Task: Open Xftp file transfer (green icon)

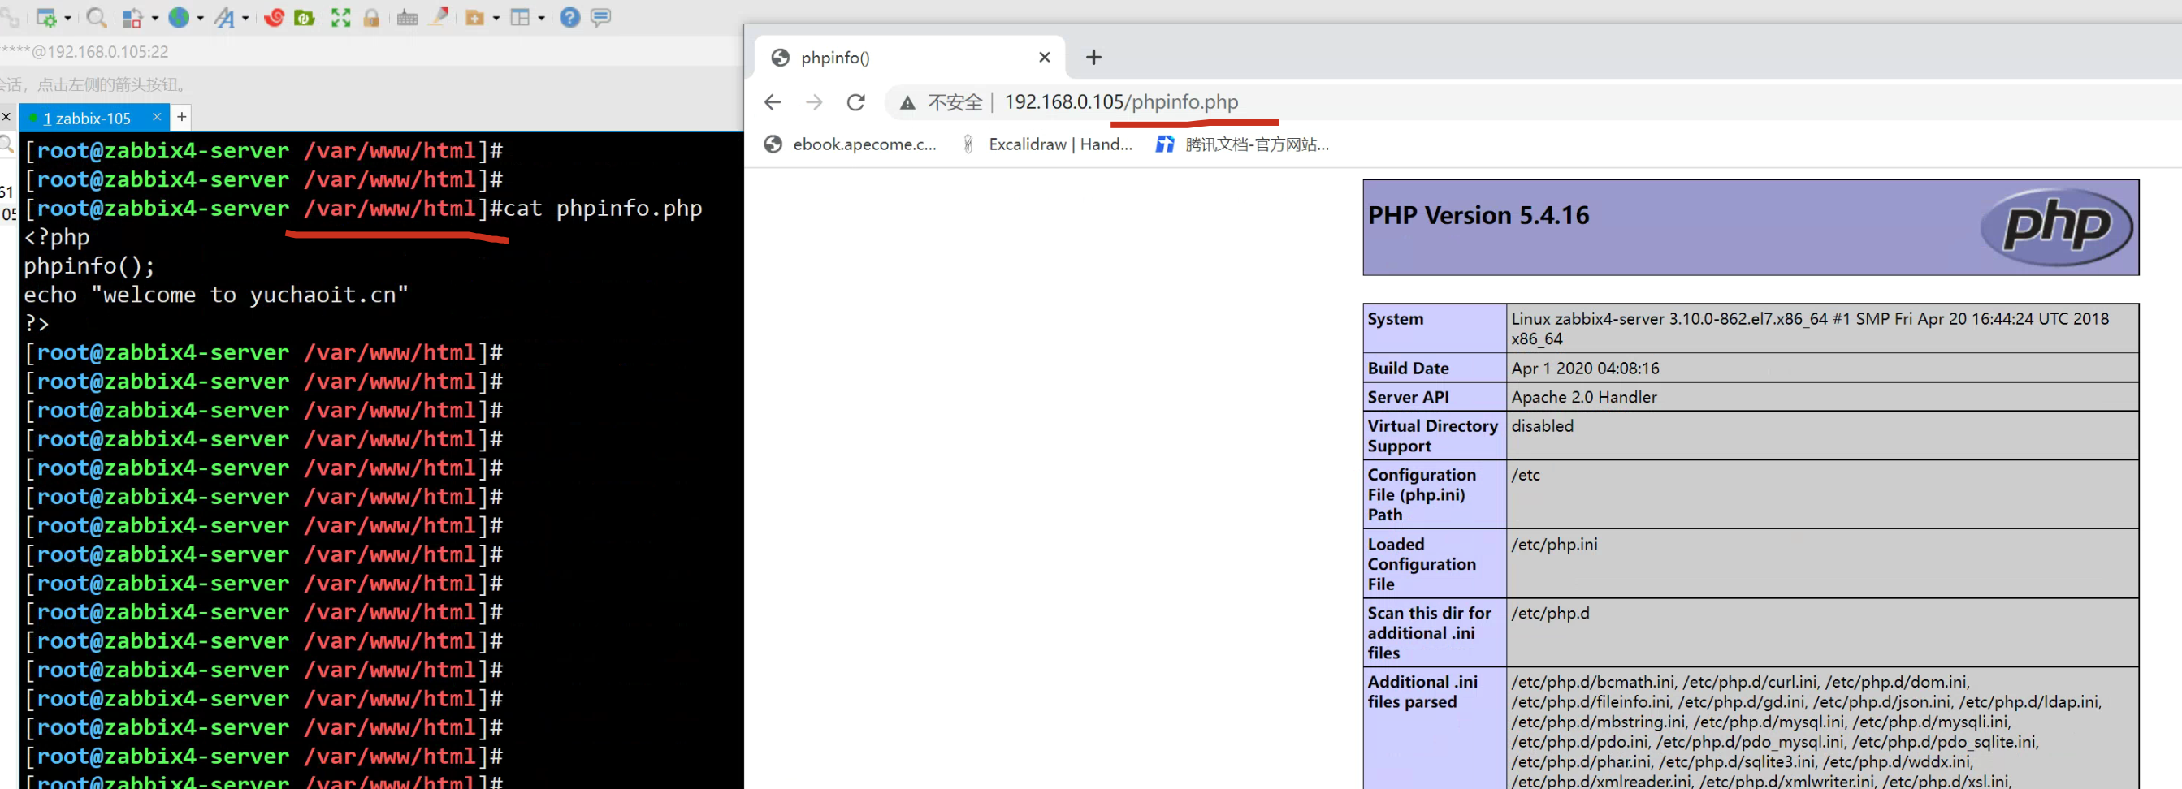Action: pos(304,18)
